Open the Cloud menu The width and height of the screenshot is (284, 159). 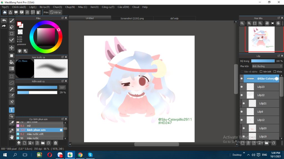tap(136, 7)
